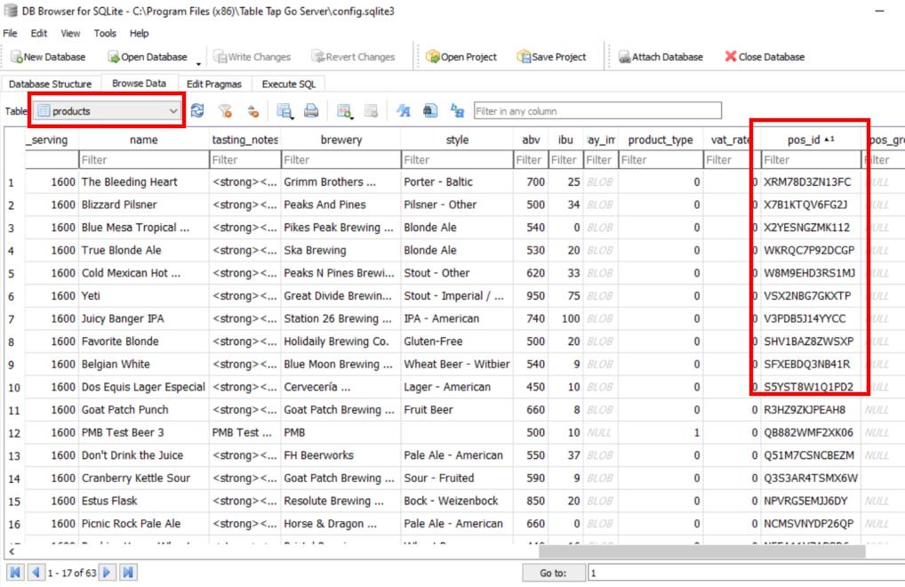
Task: Select cell 'Cranberry Kettle Sour'
Action: (x=144, y=478)
